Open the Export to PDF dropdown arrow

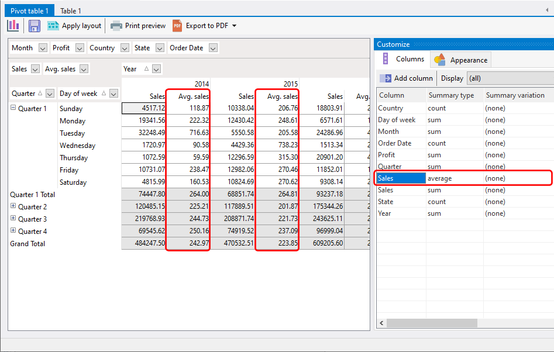point(234,26)
